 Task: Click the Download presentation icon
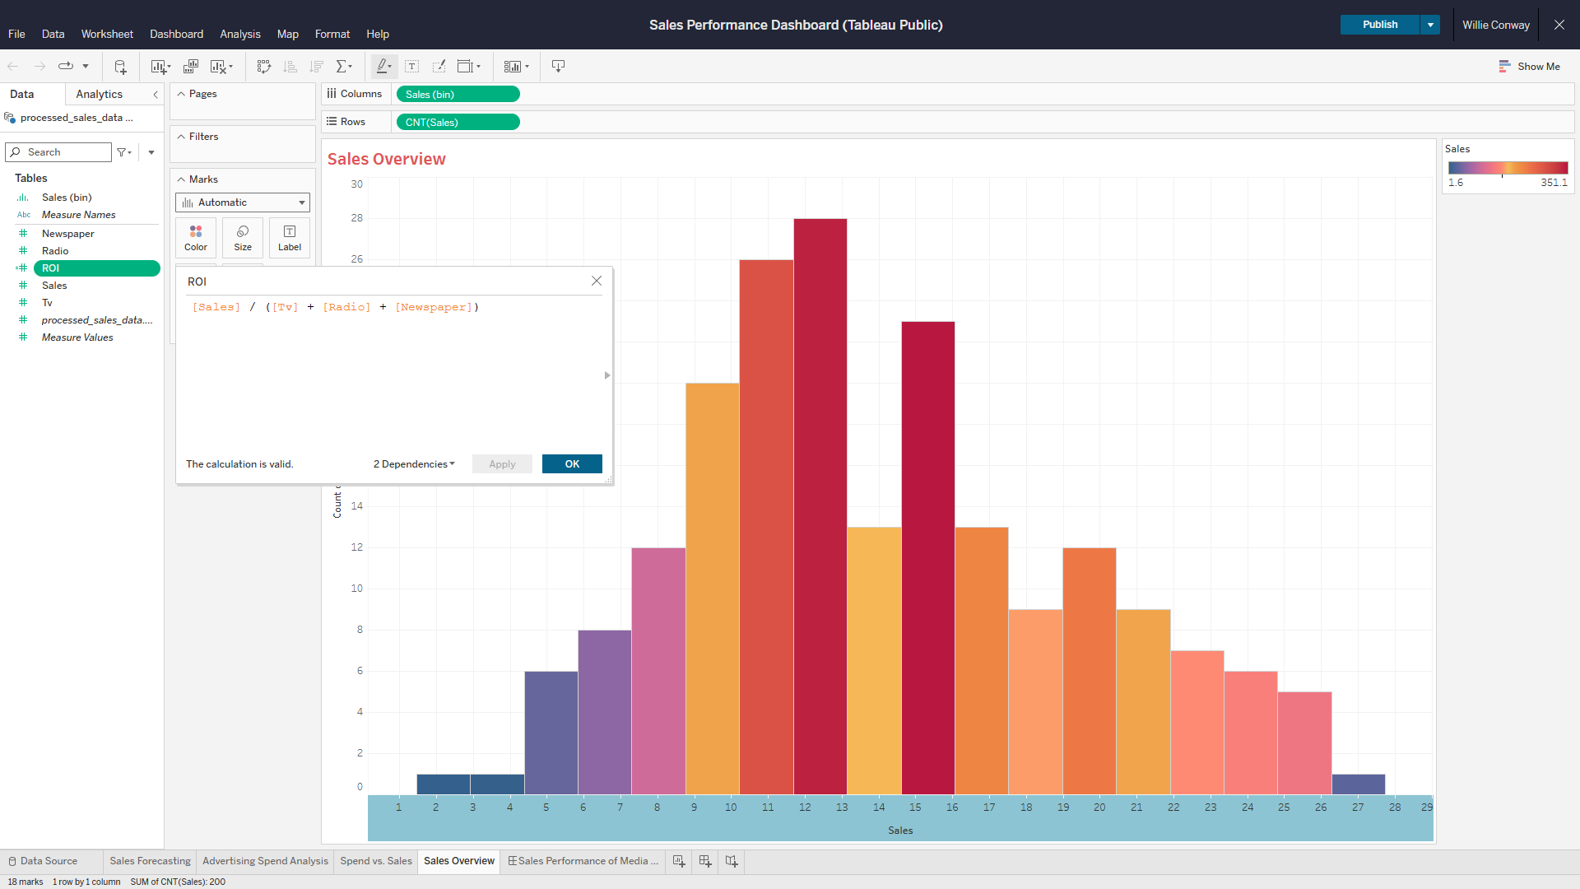558,67
